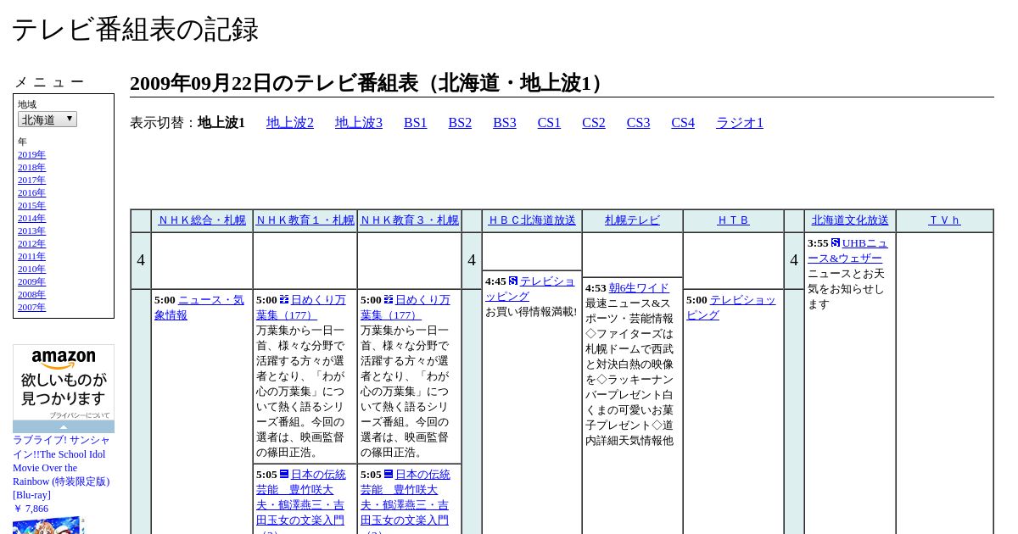
Task: Open channel ＮＨＫ総合・札幌 header link
Action: [202, 220]
